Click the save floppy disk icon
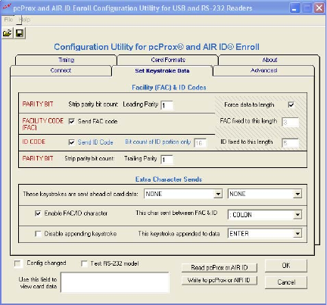 pos(19,33)
